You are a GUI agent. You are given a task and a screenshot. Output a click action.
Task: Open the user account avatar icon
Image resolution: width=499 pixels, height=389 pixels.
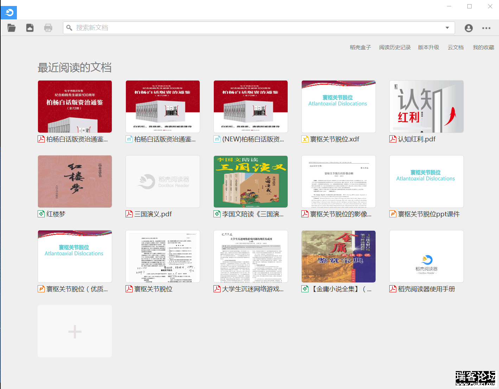click(468, 28)
